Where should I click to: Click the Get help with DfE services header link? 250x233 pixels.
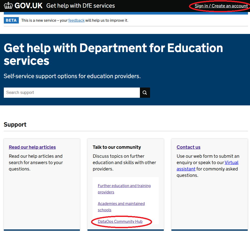(81, 6)
